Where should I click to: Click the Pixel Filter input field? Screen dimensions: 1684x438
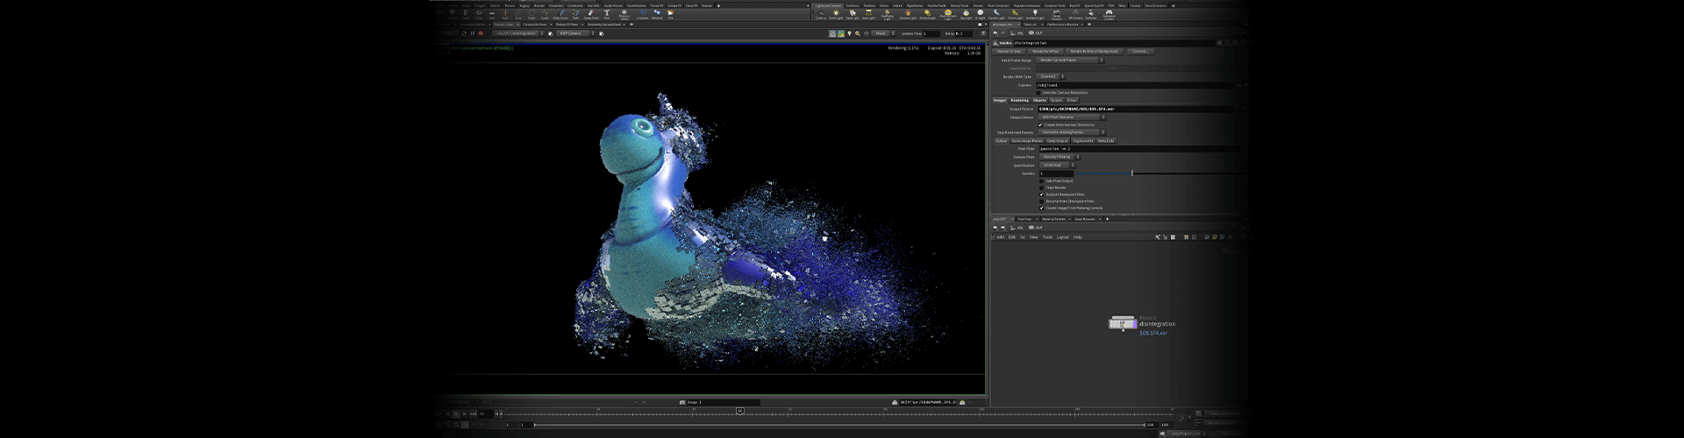click(x=1139, y=149)
